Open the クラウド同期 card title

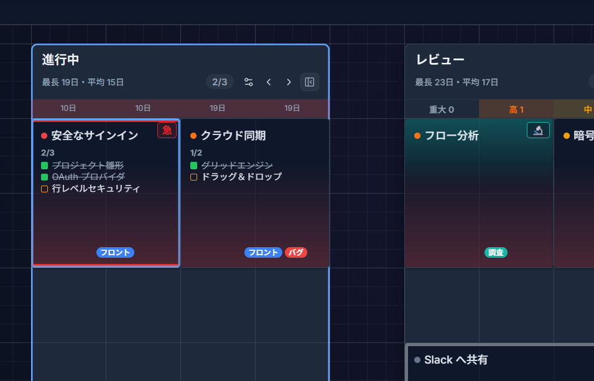[233, 135]
